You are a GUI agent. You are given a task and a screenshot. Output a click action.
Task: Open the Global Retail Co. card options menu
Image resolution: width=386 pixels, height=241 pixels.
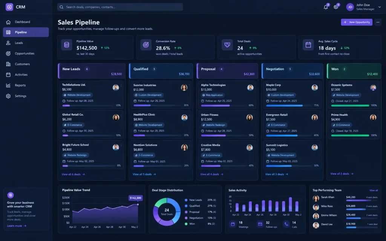click(121, 116)
